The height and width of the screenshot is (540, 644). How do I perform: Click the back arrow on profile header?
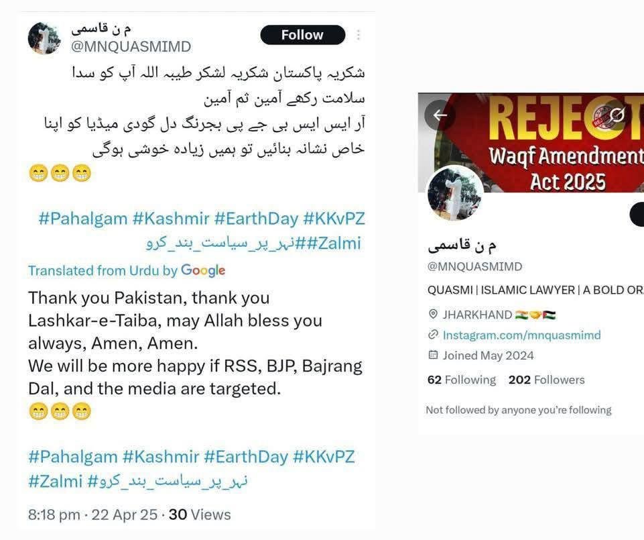click(440, 115)
